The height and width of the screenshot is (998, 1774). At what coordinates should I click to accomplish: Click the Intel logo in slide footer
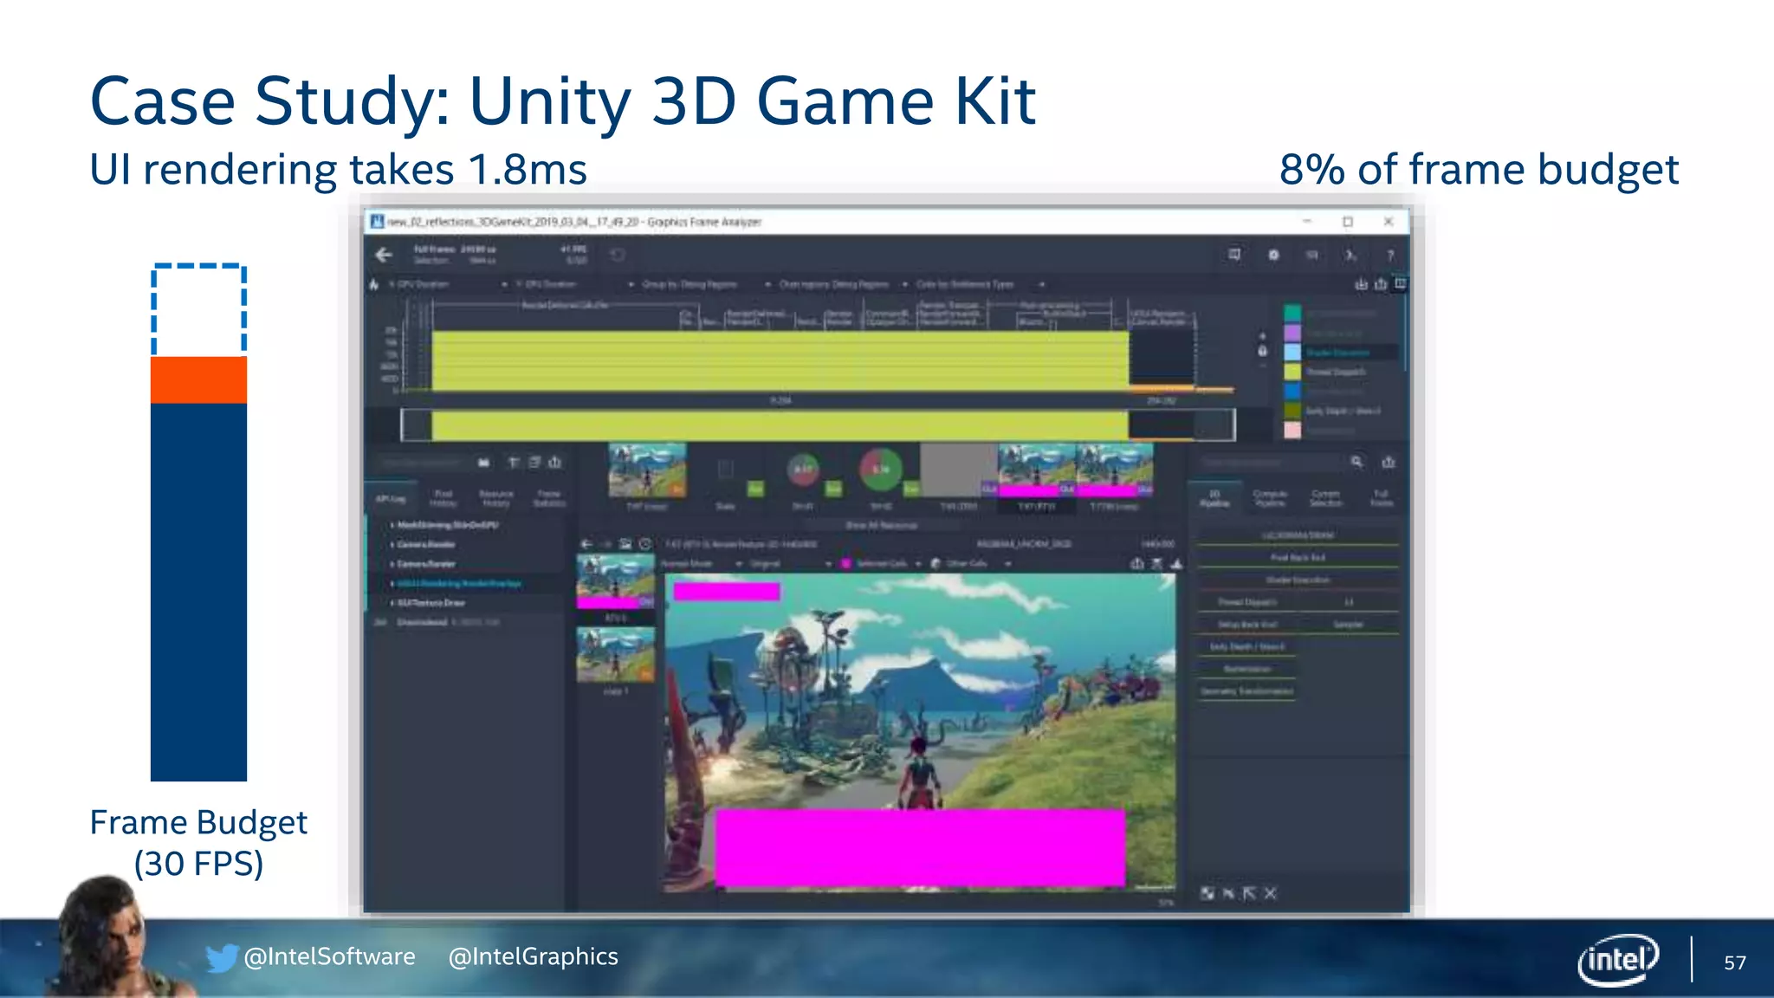click(1617, 960)
